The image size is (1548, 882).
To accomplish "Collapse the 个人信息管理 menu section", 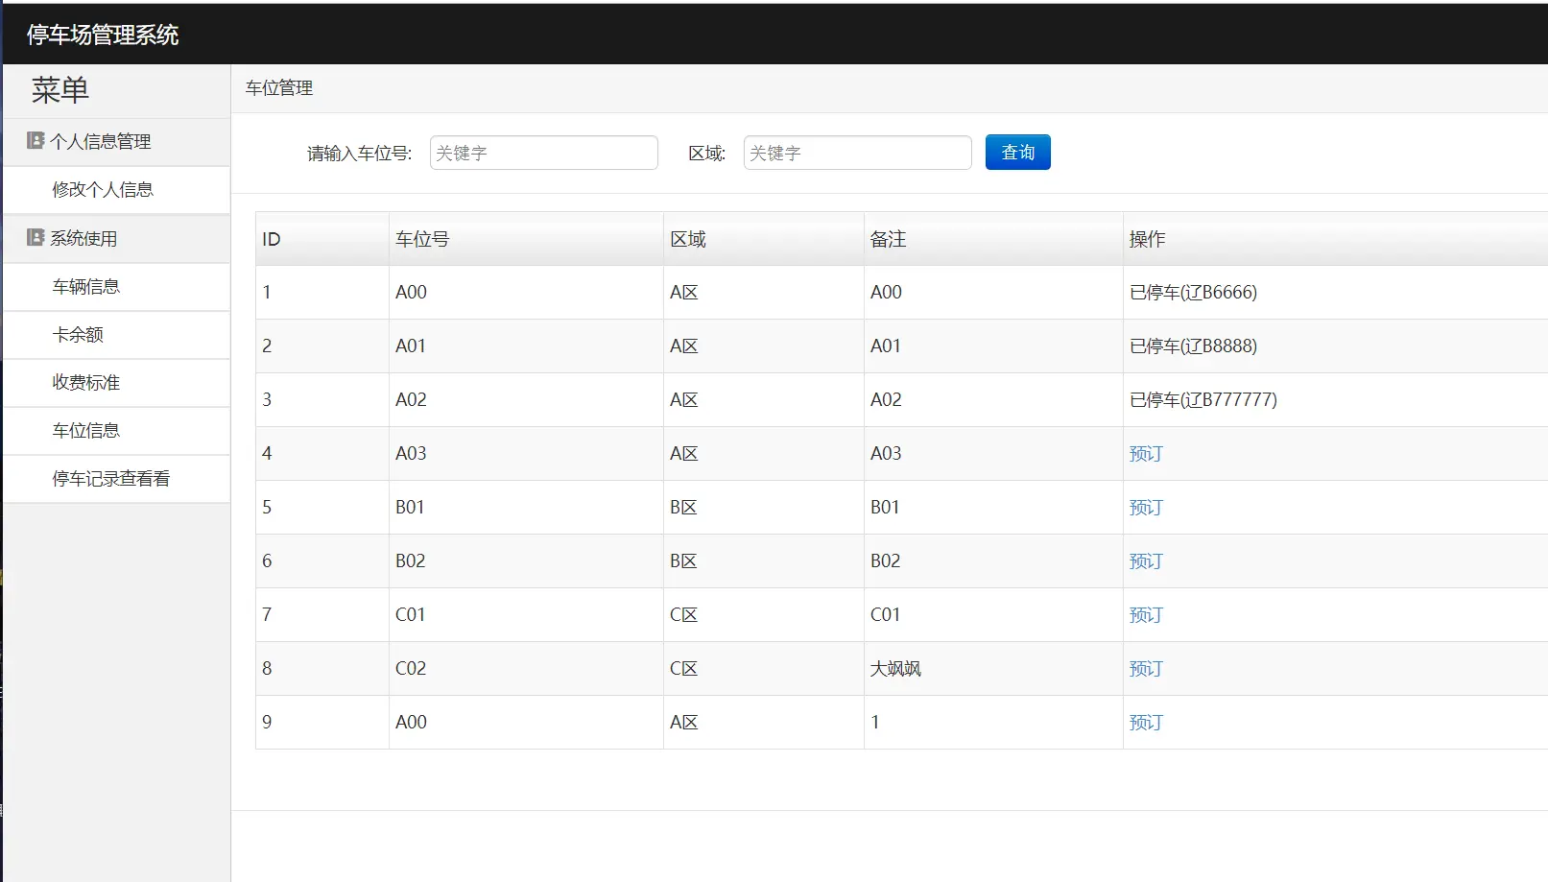I will pyautogui.click(x=116, y=142).
